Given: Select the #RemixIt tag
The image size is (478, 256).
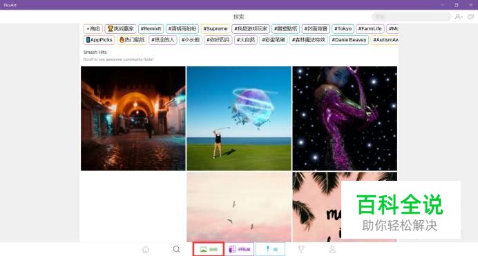Looking at the screenshot, I should click(x=151, y=28).
